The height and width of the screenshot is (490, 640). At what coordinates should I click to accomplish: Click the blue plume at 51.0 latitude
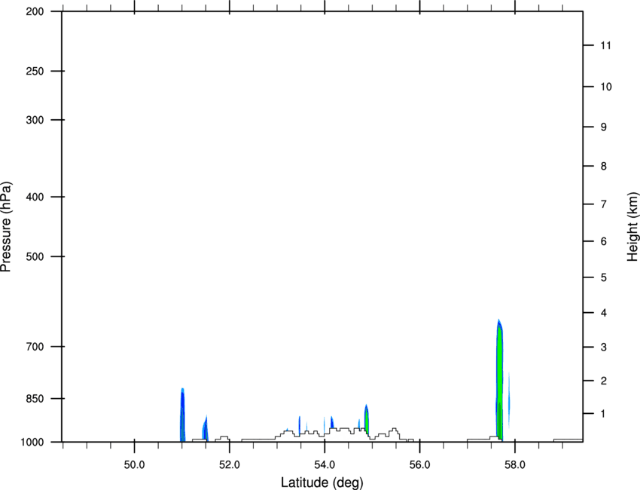[182, 415]
